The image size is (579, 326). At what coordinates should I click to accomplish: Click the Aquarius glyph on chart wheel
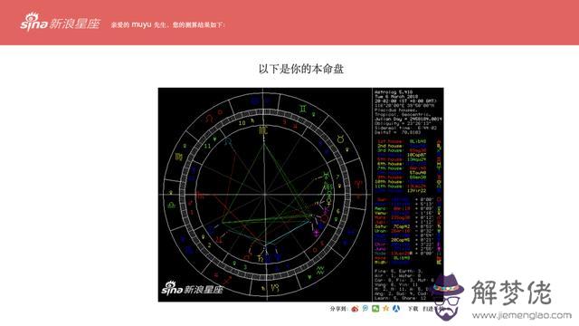(320, 270)
